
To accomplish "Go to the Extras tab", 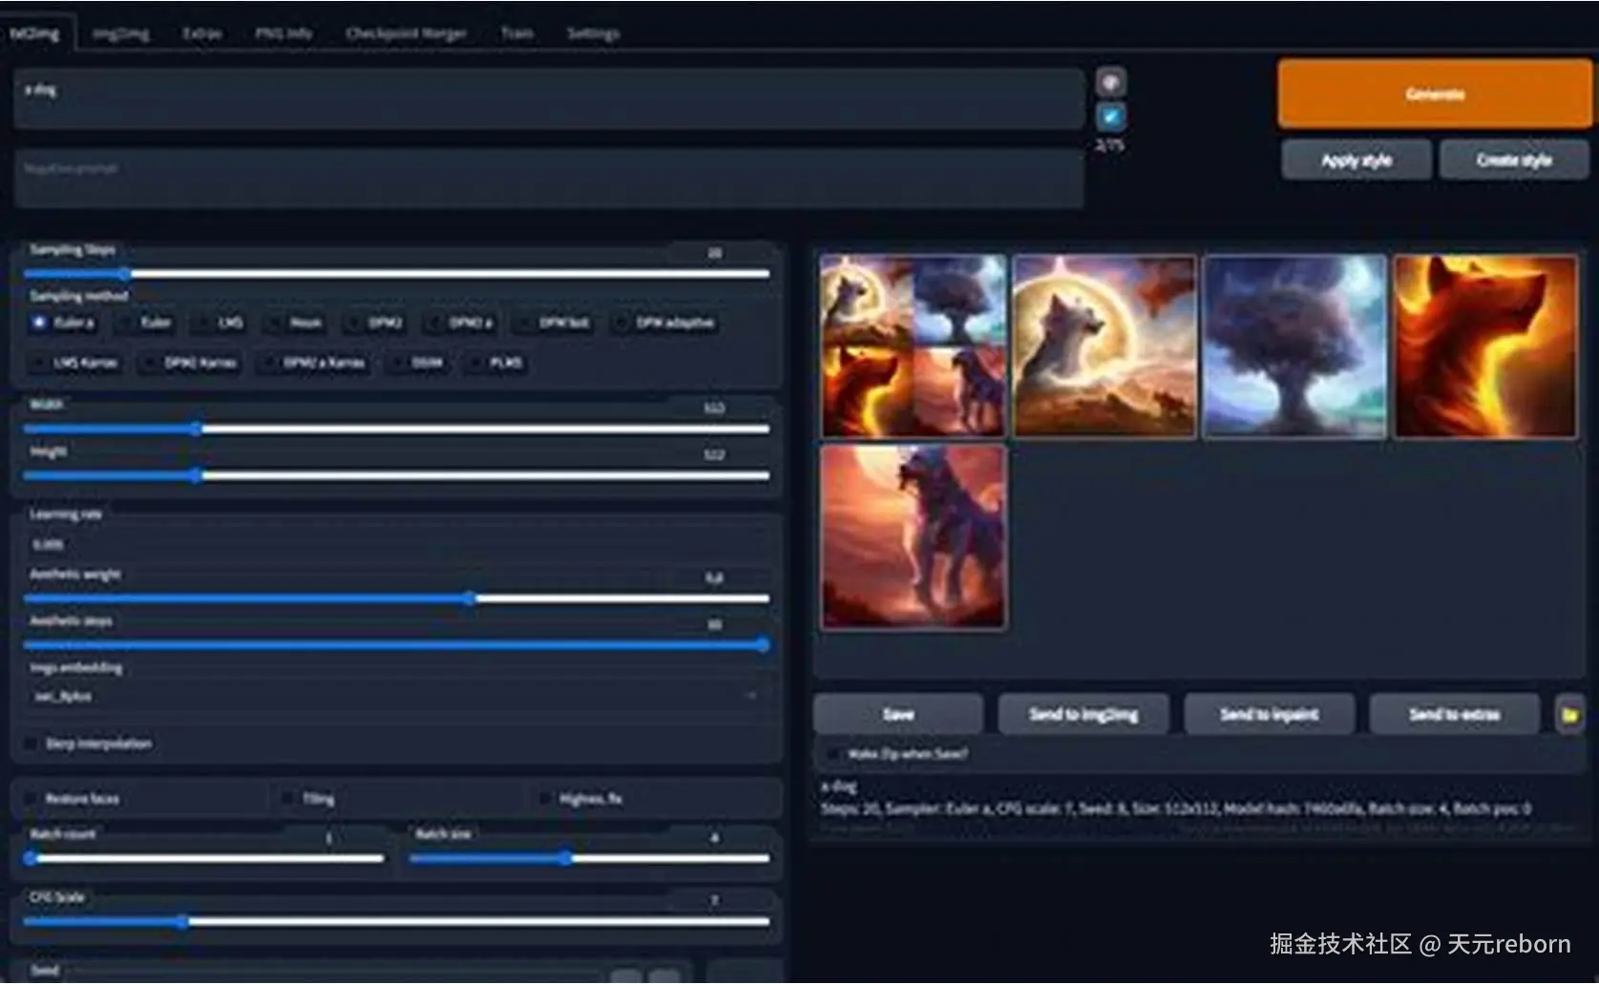I will pyautogui.click(x=201, y=33).
